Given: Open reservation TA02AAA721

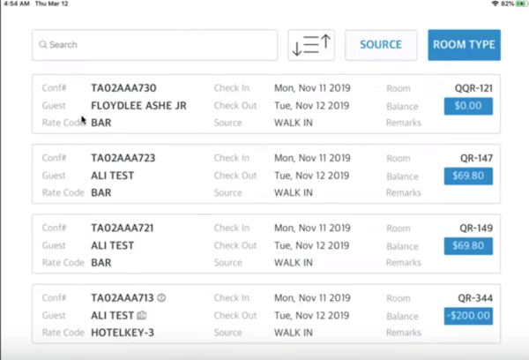Looking at the screenshot, I should coord(123,228).
